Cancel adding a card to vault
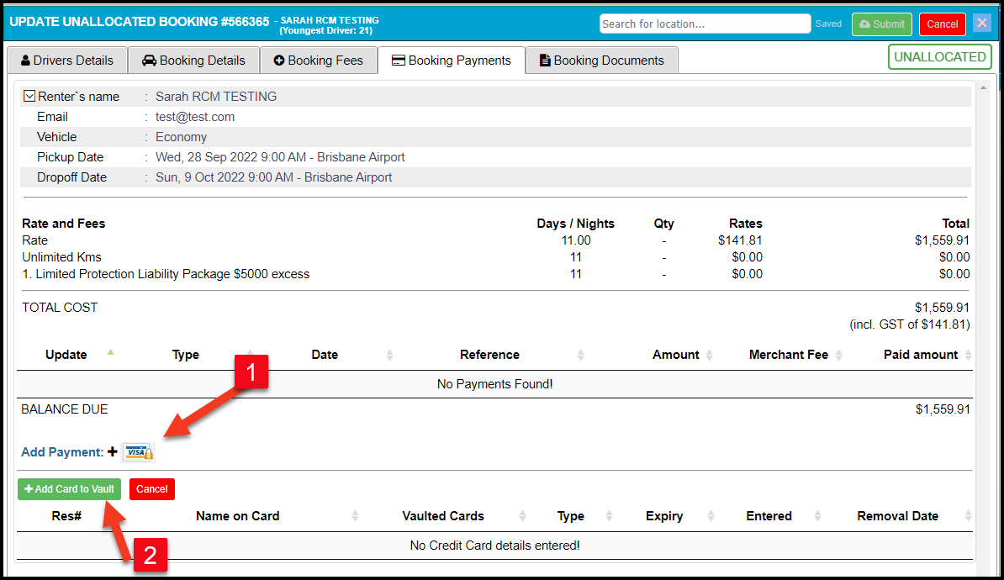Image resolution: width=1004 pixels, height=580 pixels. (151, 489)
